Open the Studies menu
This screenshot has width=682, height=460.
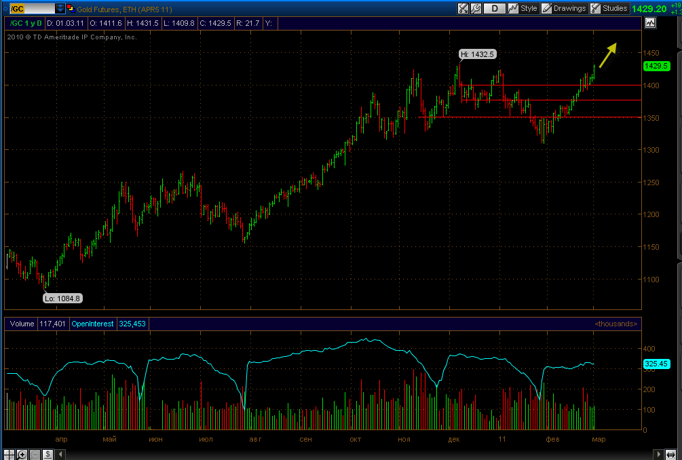(609, 8)
